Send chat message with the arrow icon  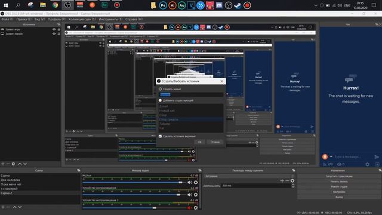coord(377,156)
